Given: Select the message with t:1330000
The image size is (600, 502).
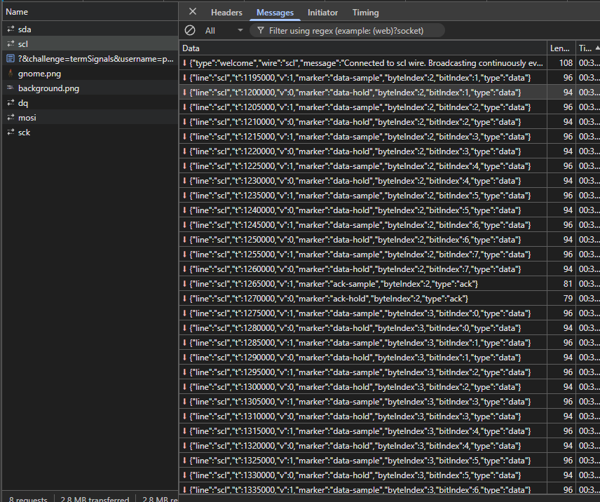Looking at the screenshot, I should point(390,475).
